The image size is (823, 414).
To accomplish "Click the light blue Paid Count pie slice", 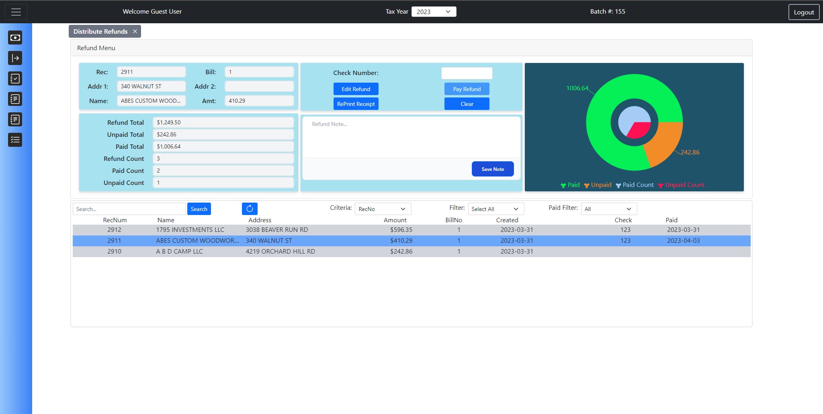I will point(629,116).
